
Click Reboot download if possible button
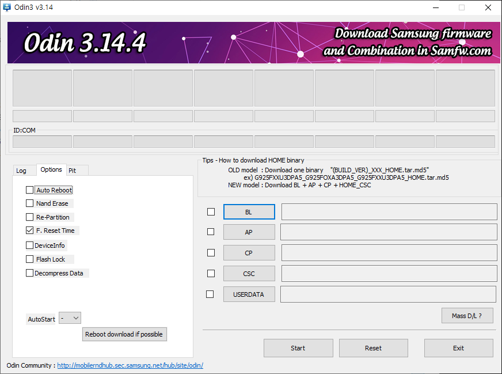click(x=124, y=334)
